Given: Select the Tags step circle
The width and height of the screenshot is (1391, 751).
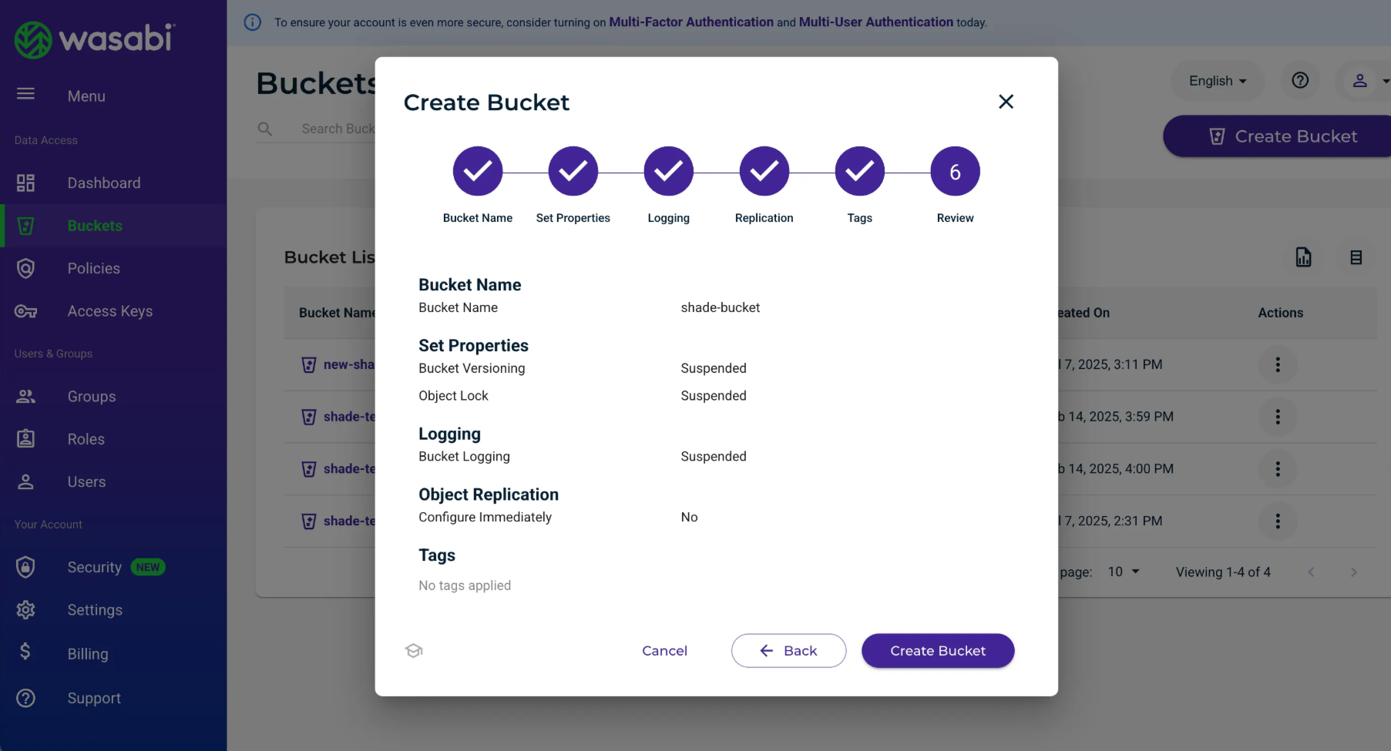Looking at the screenshot, I should point(859,171).
